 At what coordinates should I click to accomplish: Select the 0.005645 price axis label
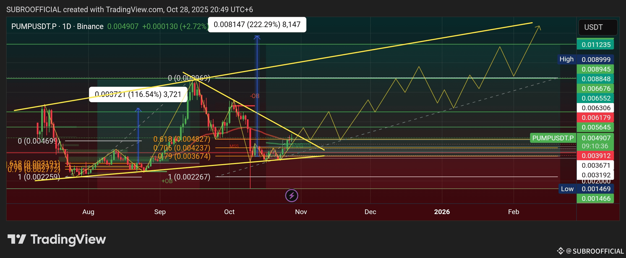tap(595, 127)
